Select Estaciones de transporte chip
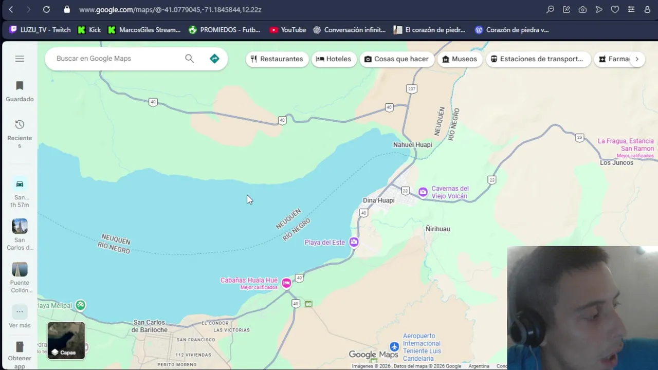 click(538, 59)
